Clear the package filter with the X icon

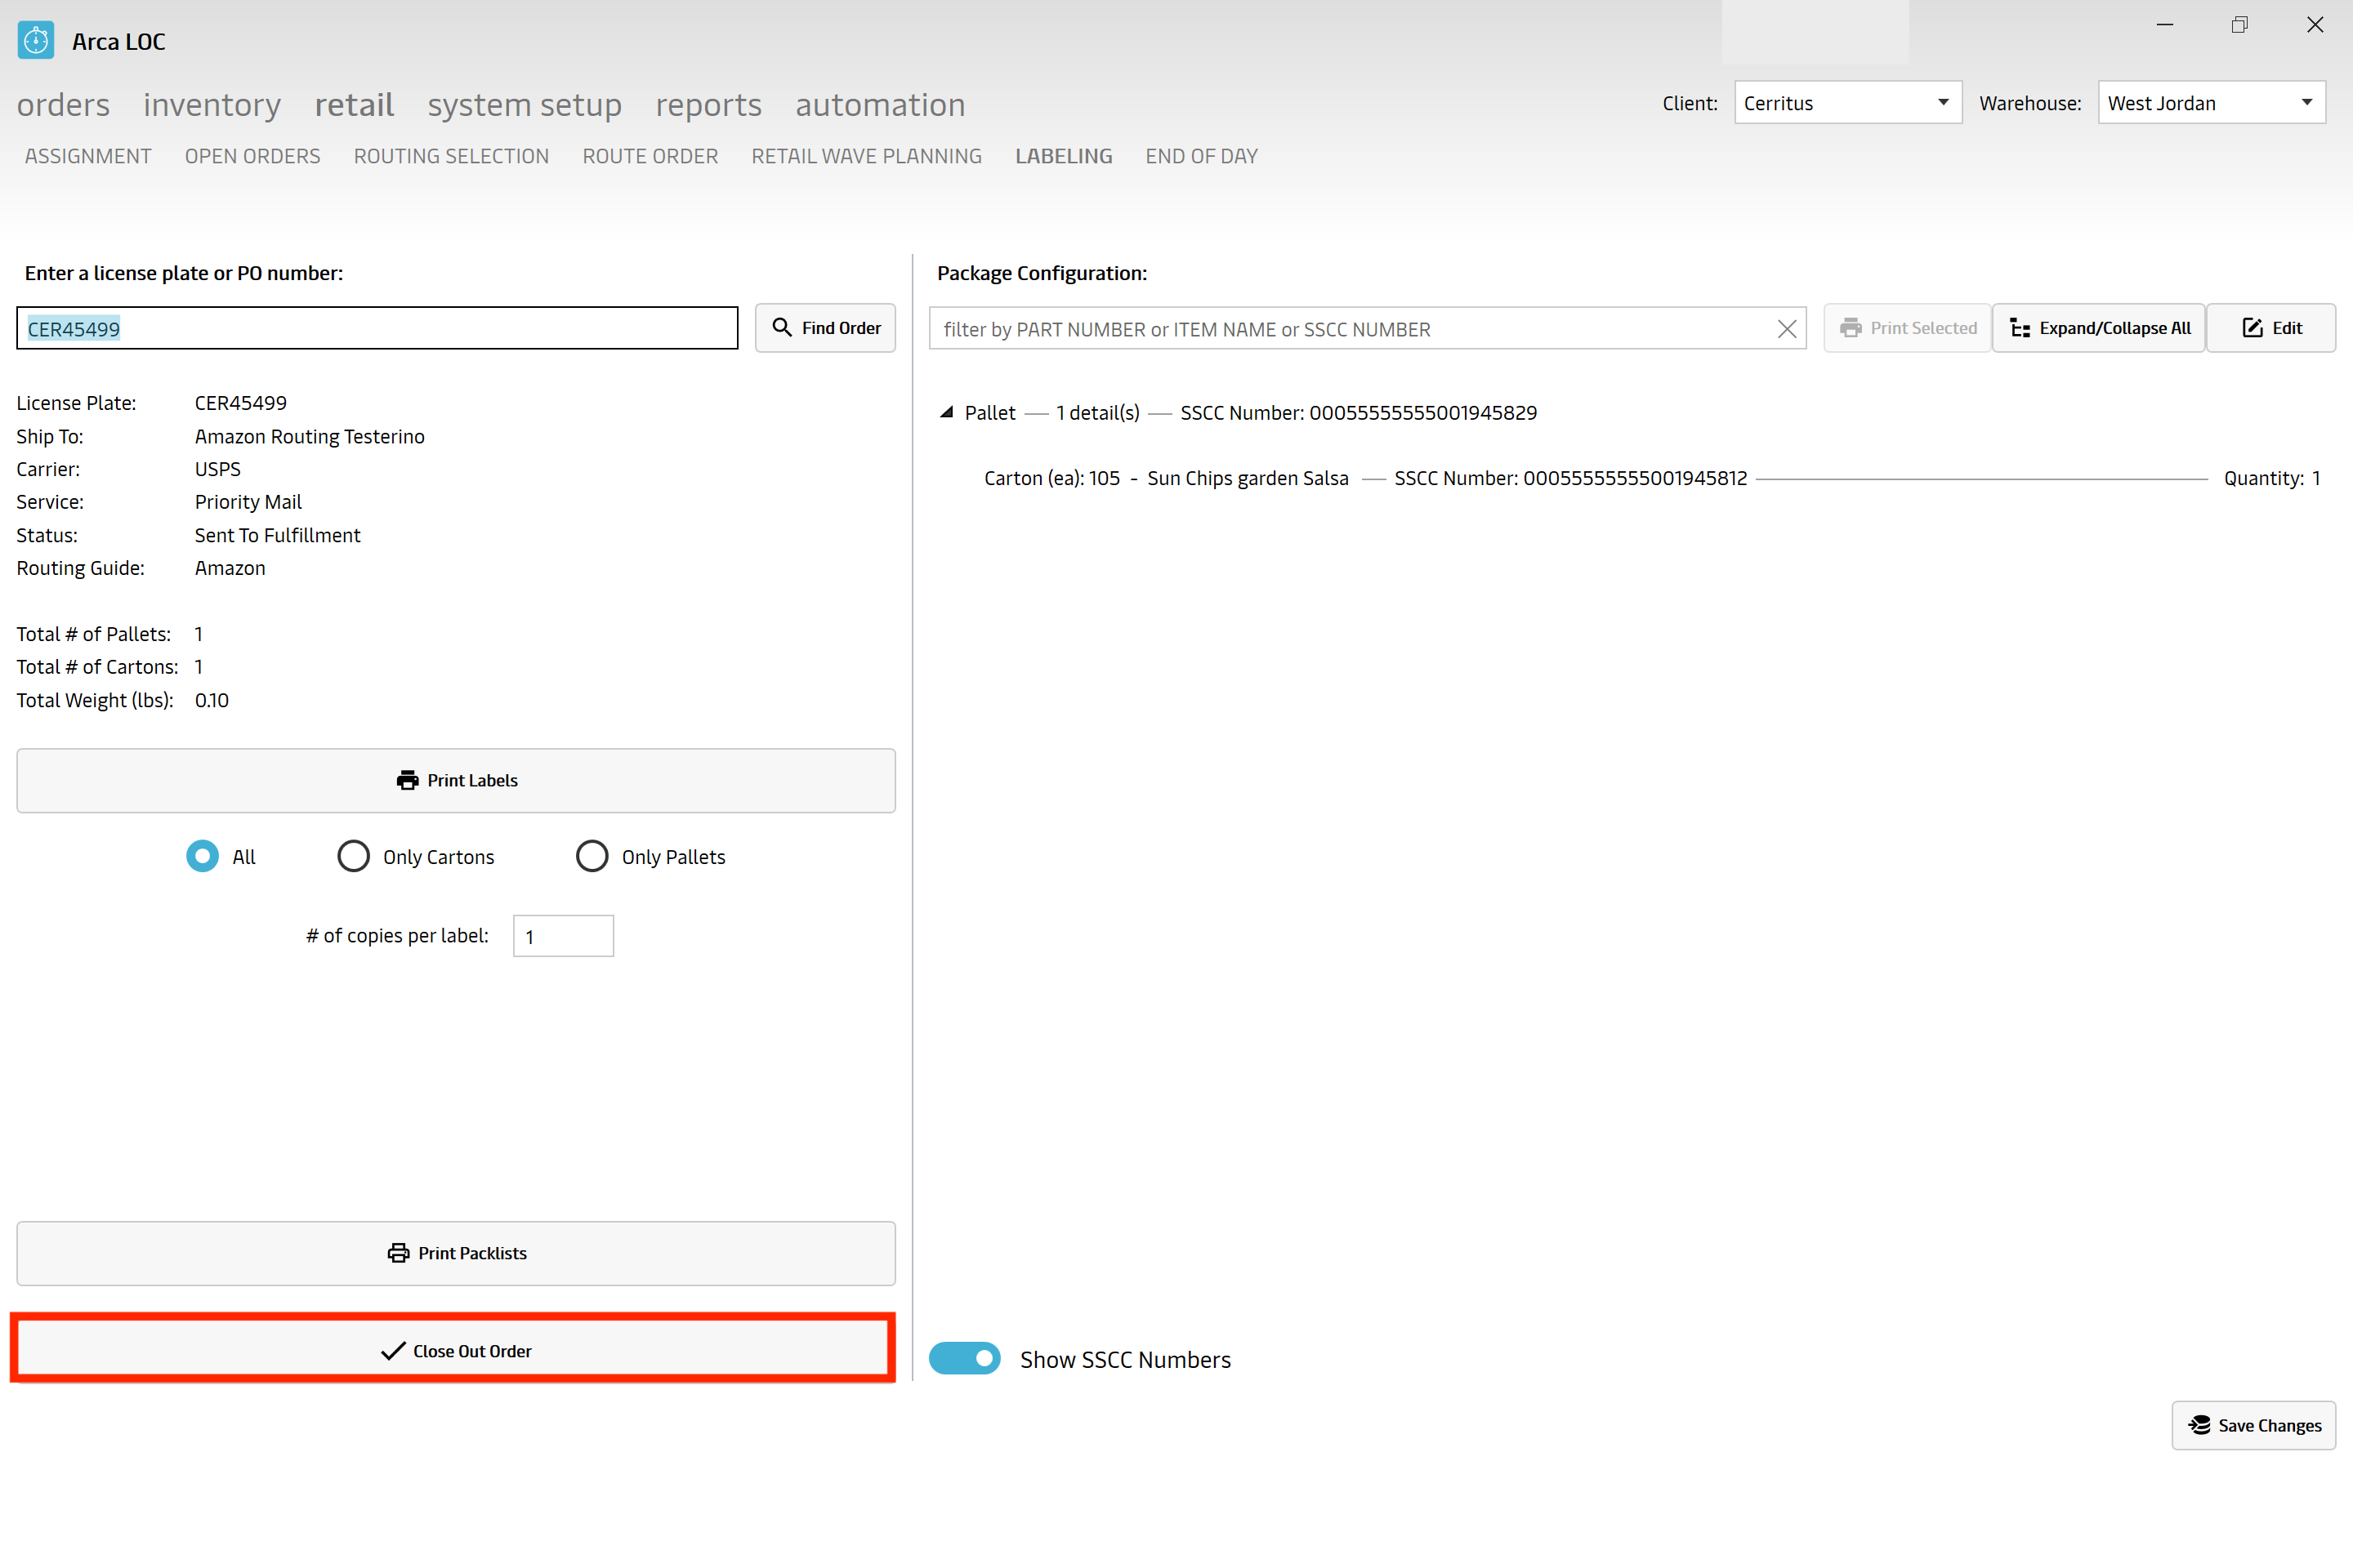pos(1787,329)
